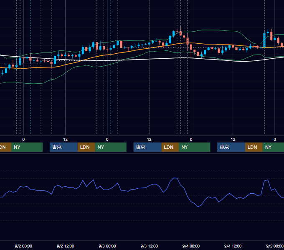Select the NY session block spanning 9/5 00:00
This screenshot has height=250, width=284.
point(273,147)
